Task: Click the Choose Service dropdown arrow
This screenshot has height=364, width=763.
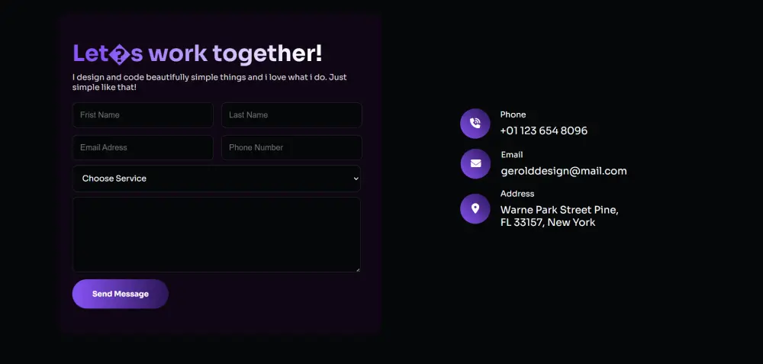Action: pyautogui.click(x=356, y=179)
